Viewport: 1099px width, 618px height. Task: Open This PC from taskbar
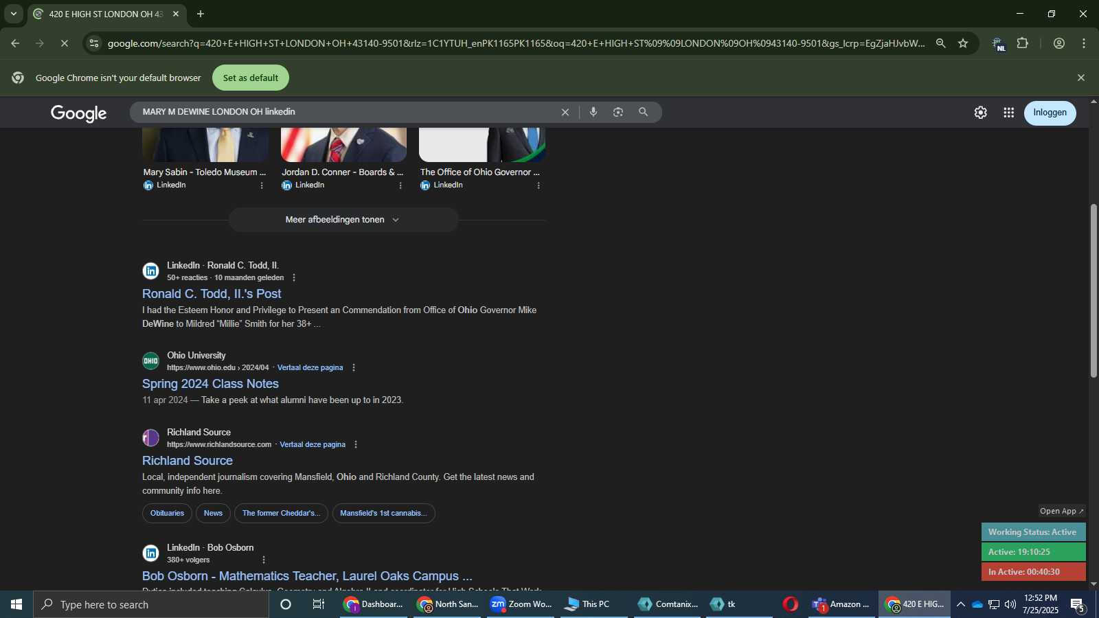click(594, 604)
